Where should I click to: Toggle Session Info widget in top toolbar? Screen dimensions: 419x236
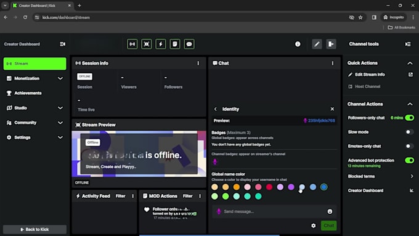point(132,44)
